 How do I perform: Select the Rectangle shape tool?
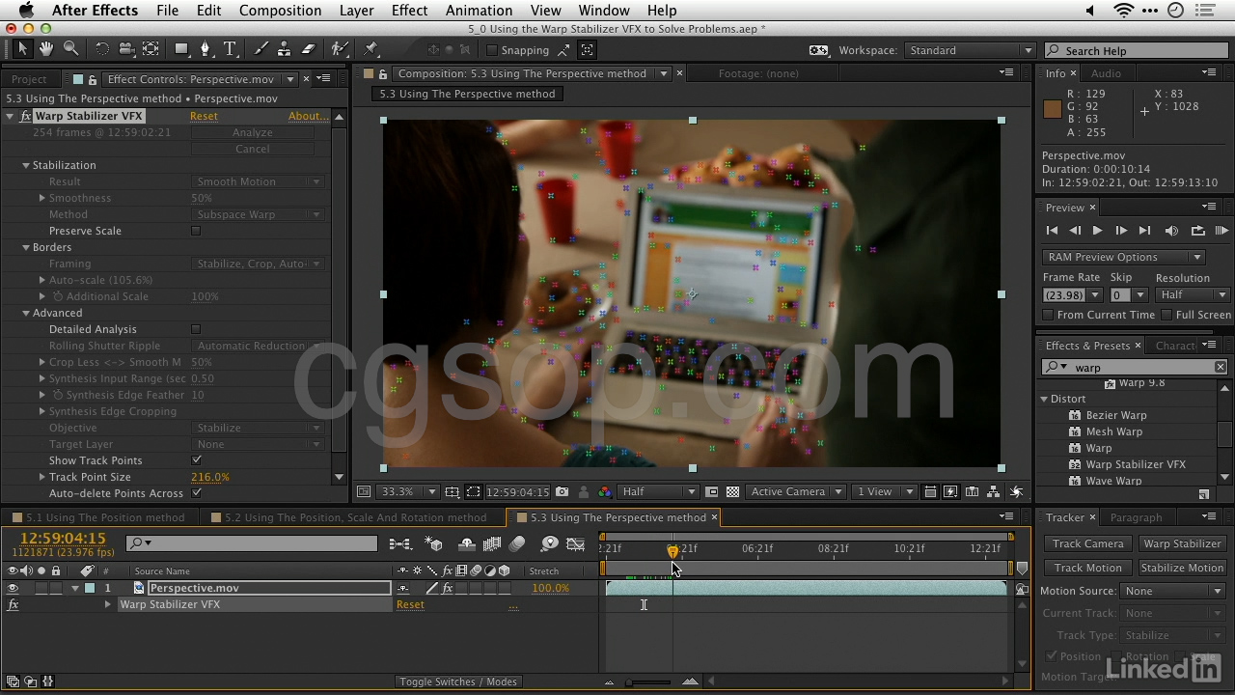pos(181,49)
